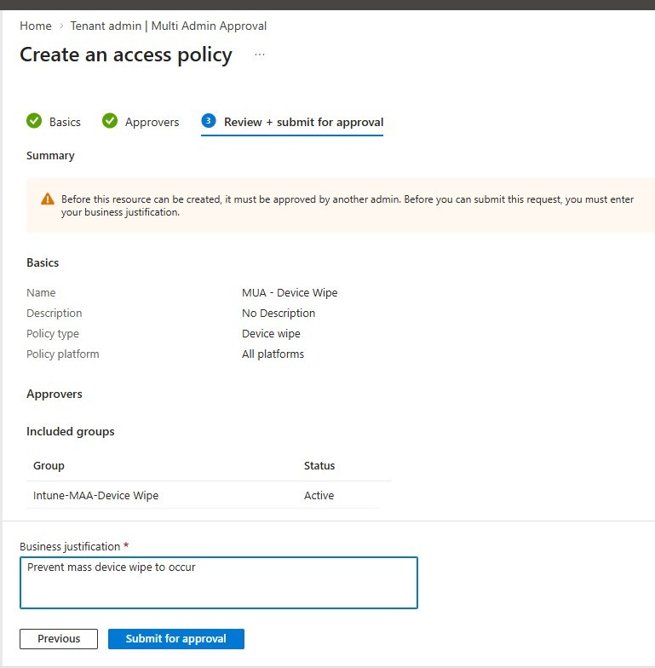The height and width of the screenshot is (668, 655).
Task: Click the orange warning triangle icon
Action: tap(48, 199)
